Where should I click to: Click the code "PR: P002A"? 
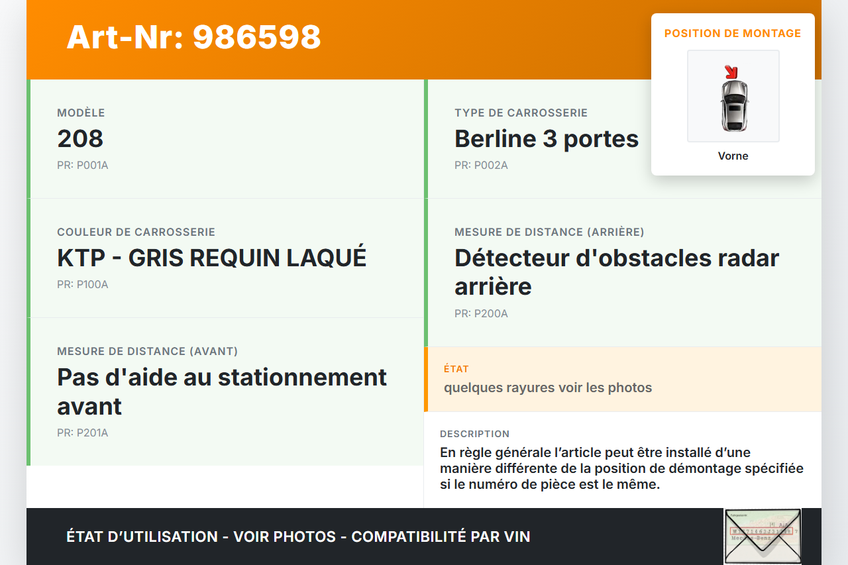point(481,166)
